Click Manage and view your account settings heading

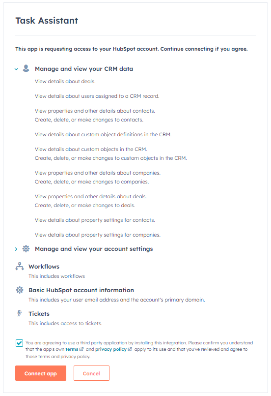94,249
